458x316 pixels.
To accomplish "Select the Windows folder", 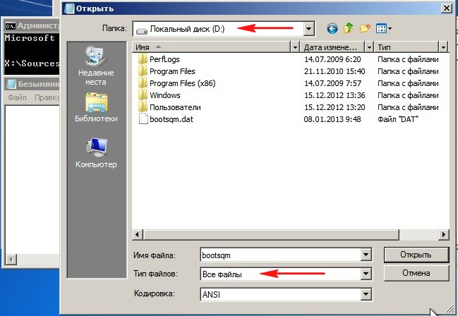I will 164,95.
